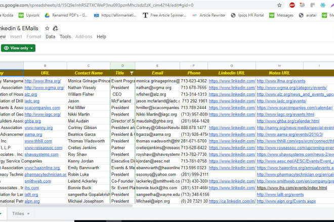Screen dimensions: 334x222
Task: Select the Phone header cell
Action: [x=194, y=73]
